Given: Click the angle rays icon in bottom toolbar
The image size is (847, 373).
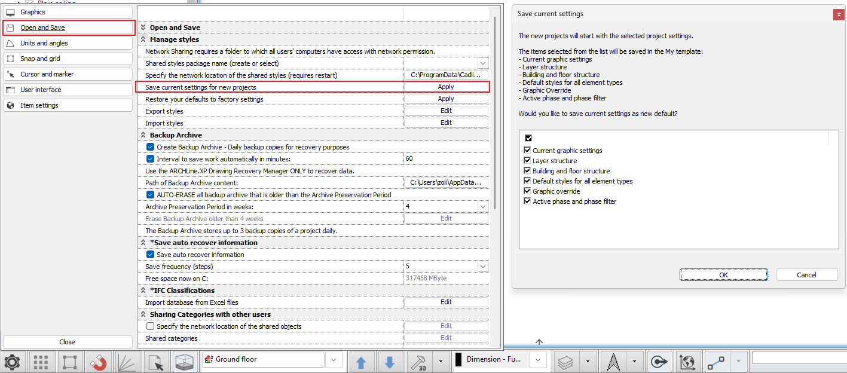Looking at the screenshot, I should pyautogui.click(x=127, y=362).
